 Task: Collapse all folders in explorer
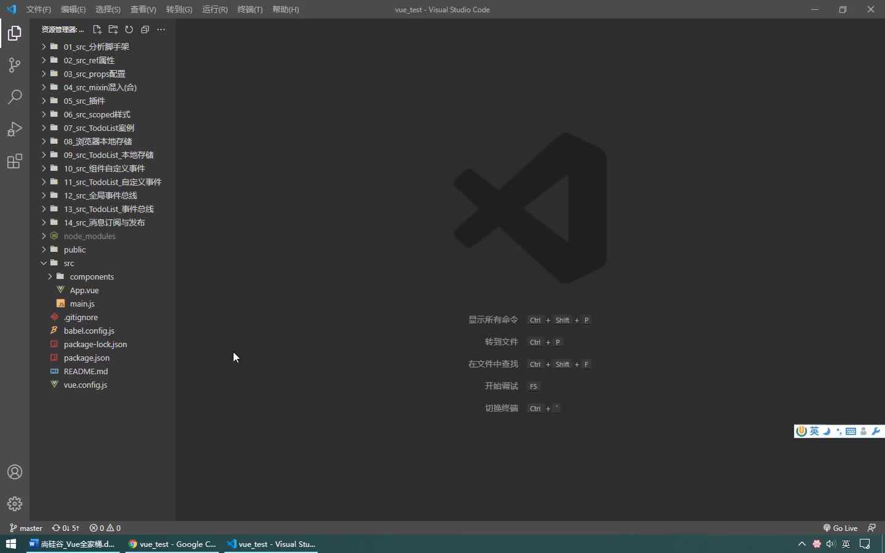(x=145, y=29)
